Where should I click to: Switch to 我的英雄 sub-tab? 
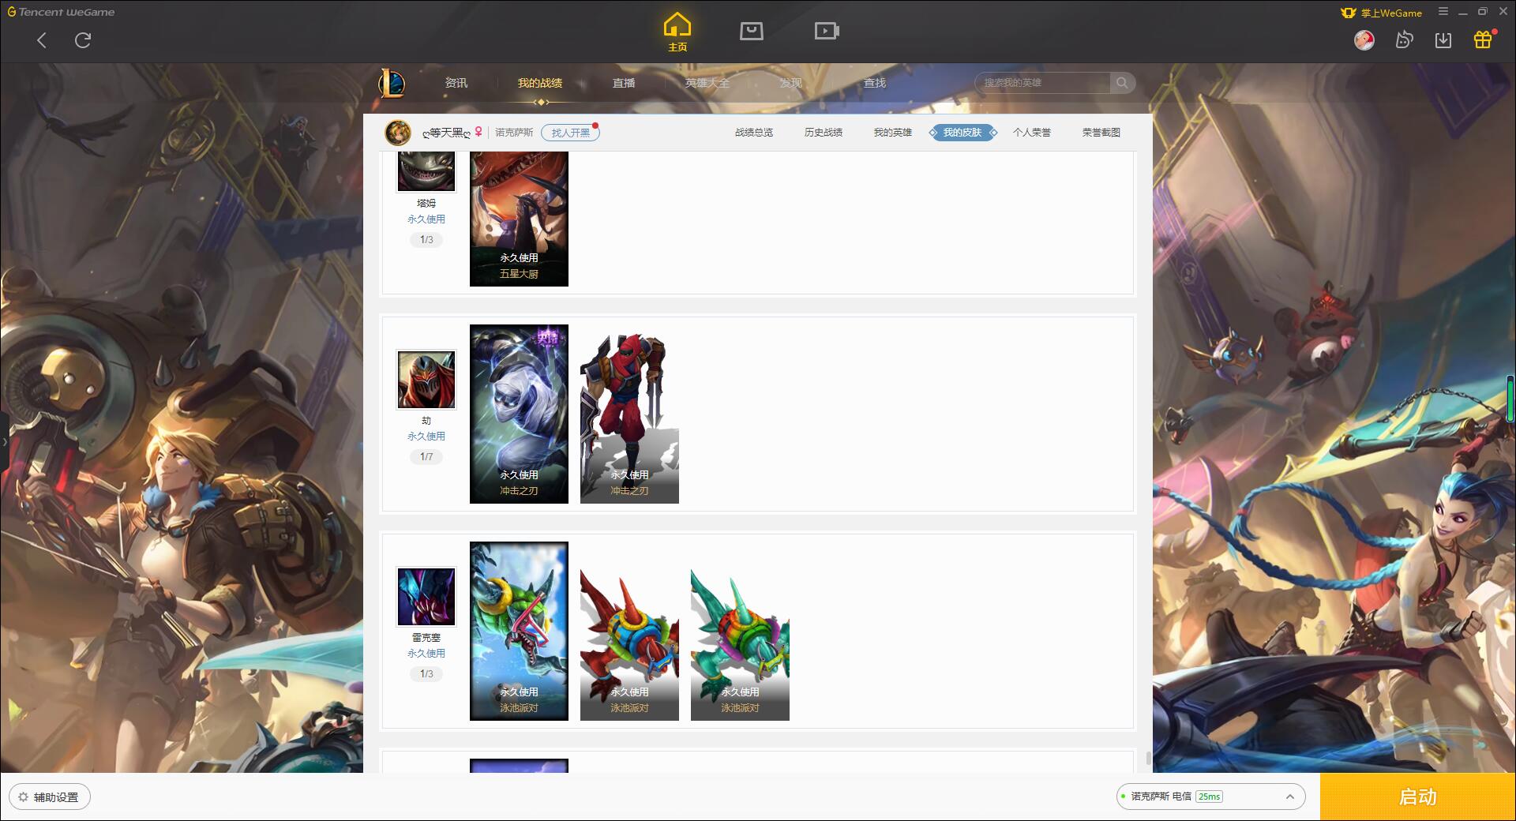(893, 133)
